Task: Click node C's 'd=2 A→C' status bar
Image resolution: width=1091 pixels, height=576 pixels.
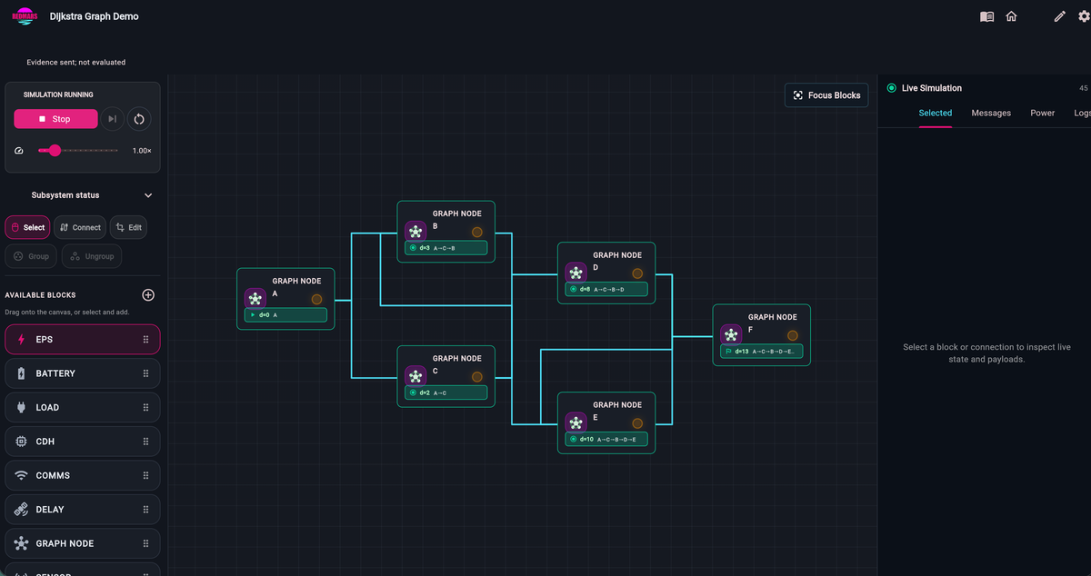Action: pos(445,392)
